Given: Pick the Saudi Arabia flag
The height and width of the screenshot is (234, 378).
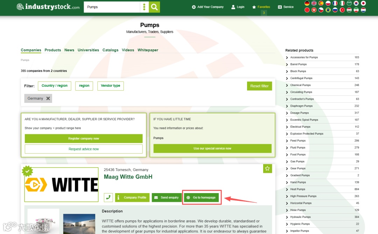Looking at the screenshot, I should point(349,3).
